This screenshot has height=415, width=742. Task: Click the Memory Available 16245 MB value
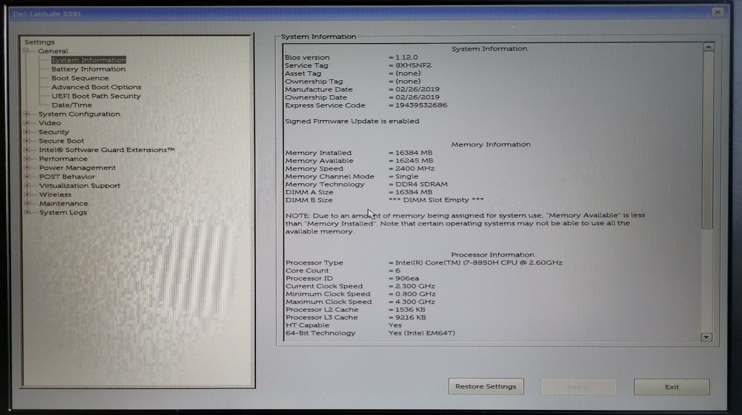point(414,160)
